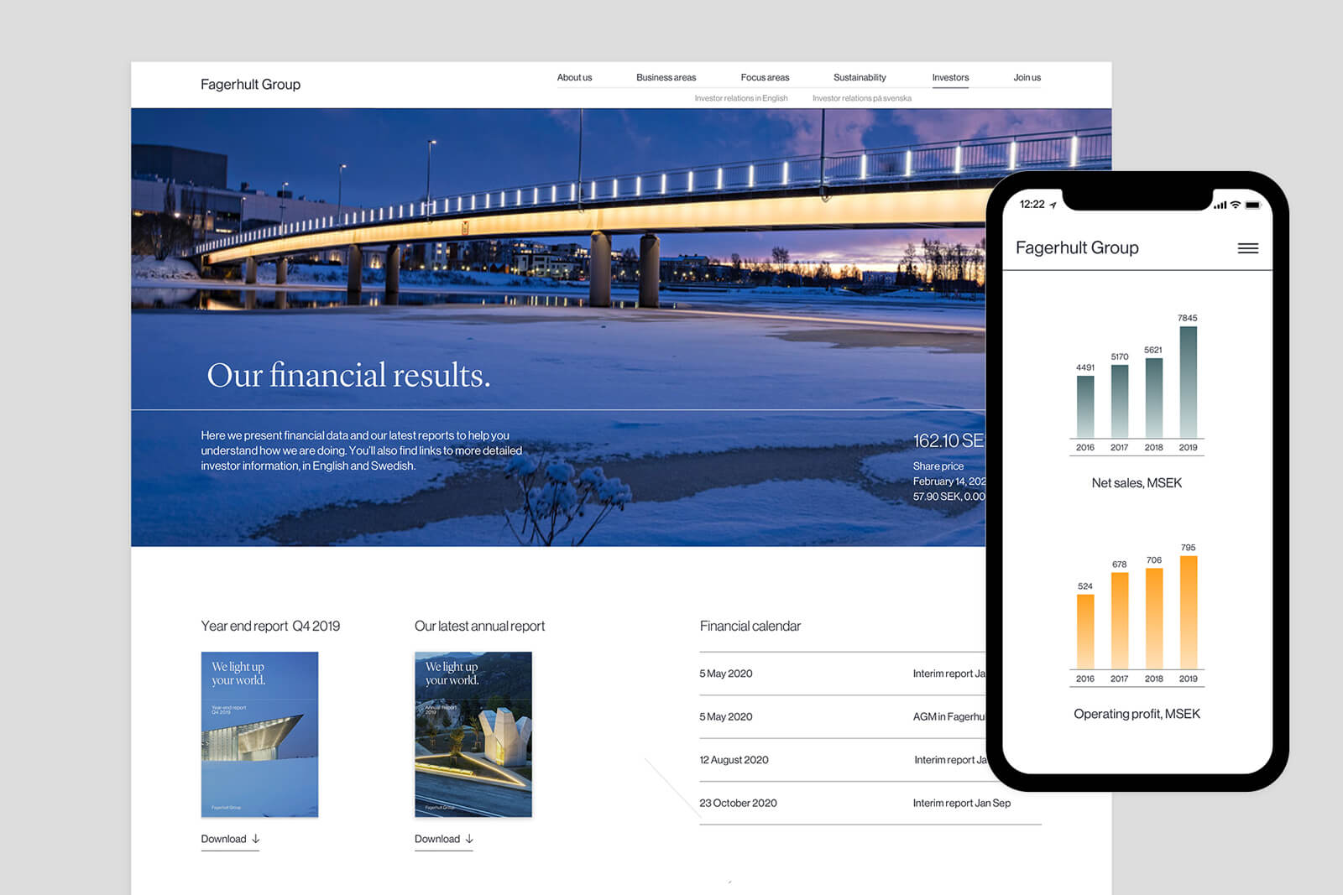The height and width of the screenshot is (895, 1343).
Task: Select the 12 August 2020 calendar entry
Action: coord(842,760)
